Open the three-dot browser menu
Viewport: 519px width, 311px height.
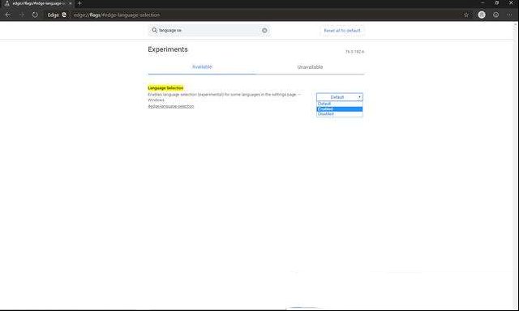point(509,15)
